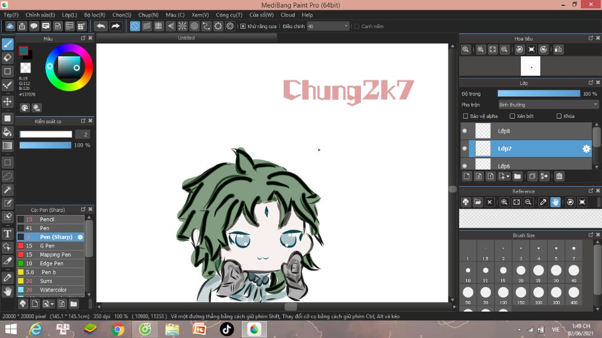Add a layer folder
The height and width of the screenshot is (338, 602).
517,176
